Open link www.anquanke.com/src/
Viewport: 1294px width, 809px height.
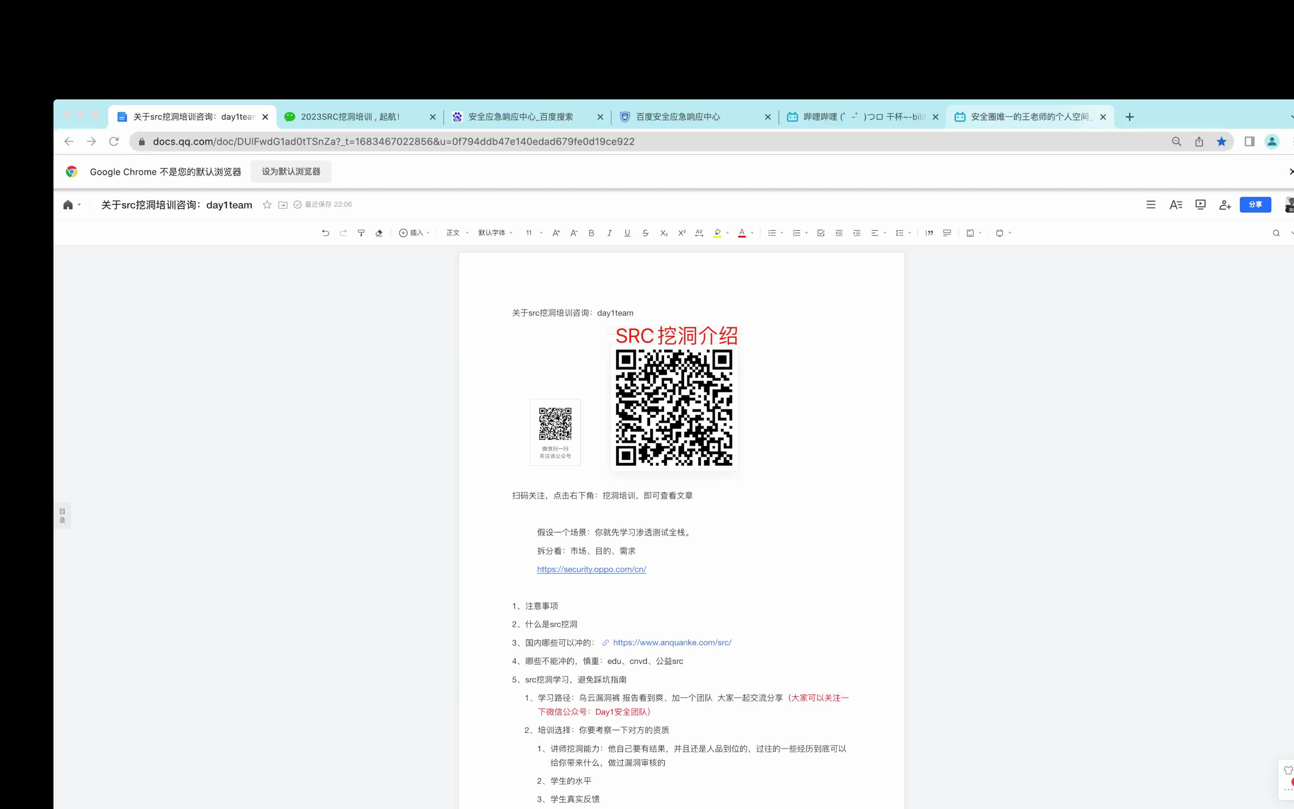point(672,642)
